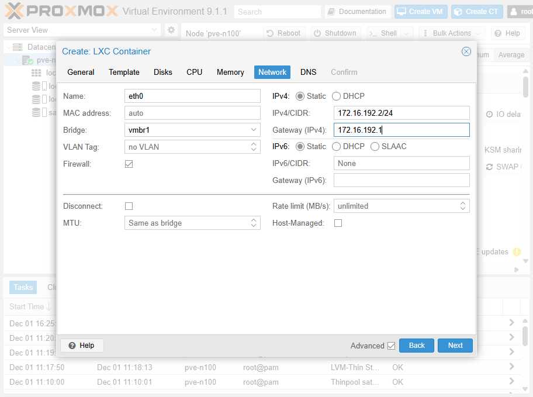533x397 pixels.
Task: Uncheck the Firewall checkbox
Action: point(129,164)
